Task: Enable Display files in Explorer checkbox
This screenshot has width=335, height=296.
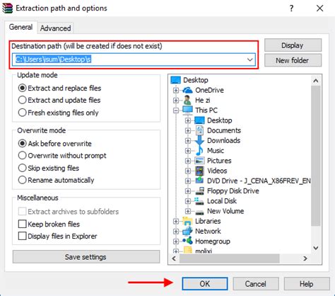Action: pos(22,236)
